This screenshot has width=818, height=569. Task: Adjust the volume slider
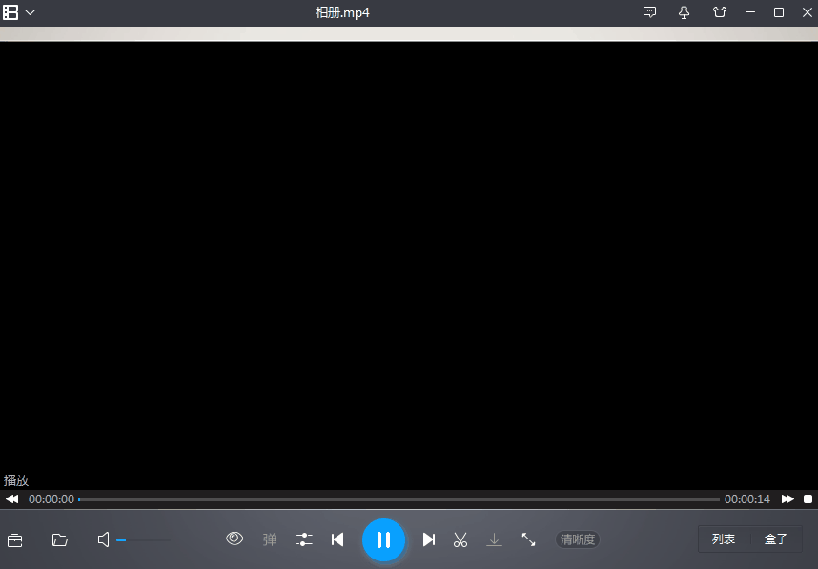(143, 539)
